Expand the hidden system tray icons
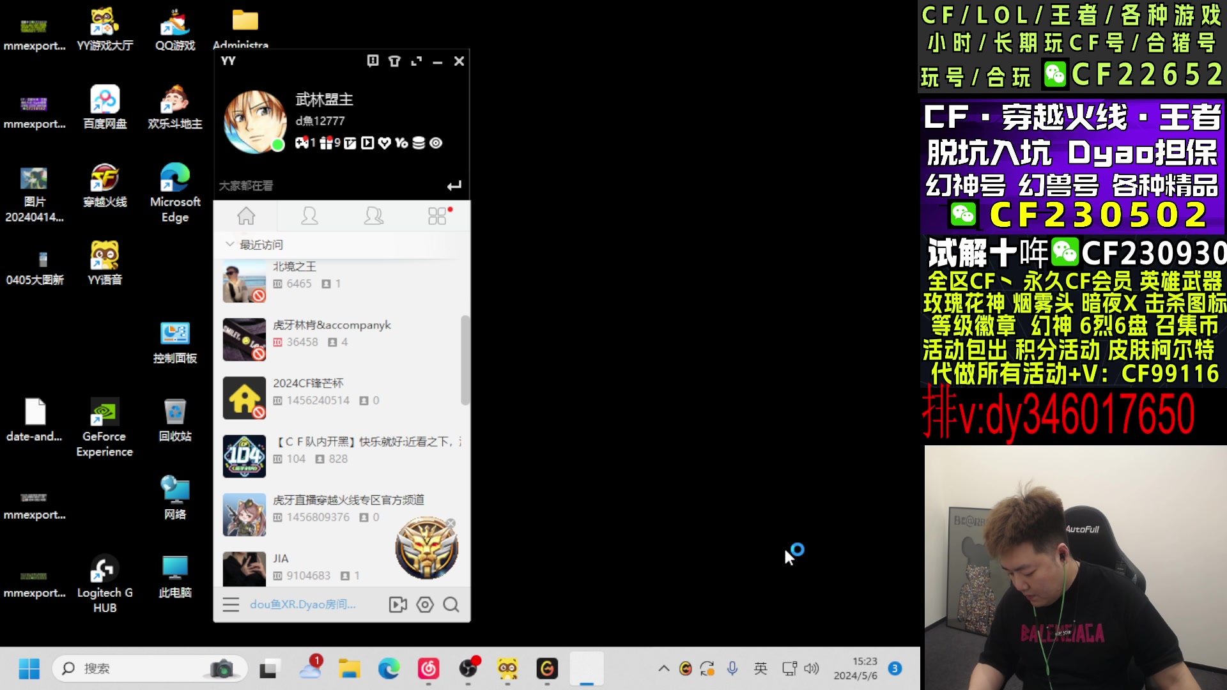This screenshot has height=690, width=1227. click(664, 669)
